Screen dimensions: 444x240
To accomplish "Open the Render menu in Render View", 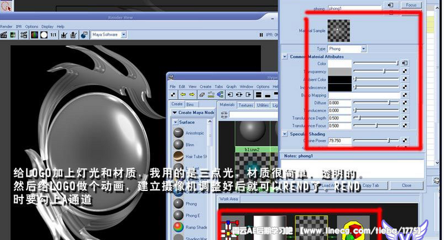I will [x=6, y=27].
